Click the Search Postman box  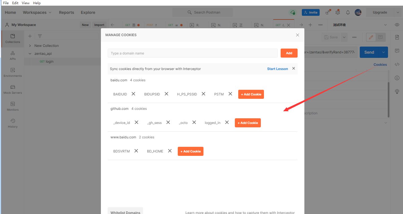(203, 12)
